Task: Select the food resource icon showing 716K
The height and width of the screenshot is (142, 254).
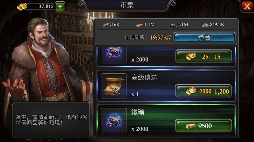Action: (106, 25)
